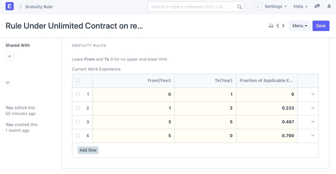The image size is (336, 174).
Task: Click Add Row button
Action: tap(88, 150)
